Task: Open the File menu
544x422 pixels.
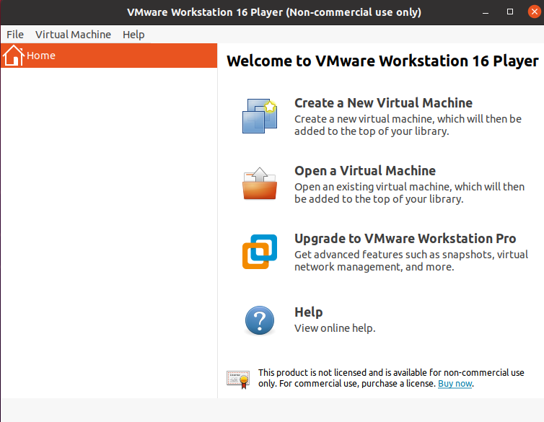Action: pos(15,35)
